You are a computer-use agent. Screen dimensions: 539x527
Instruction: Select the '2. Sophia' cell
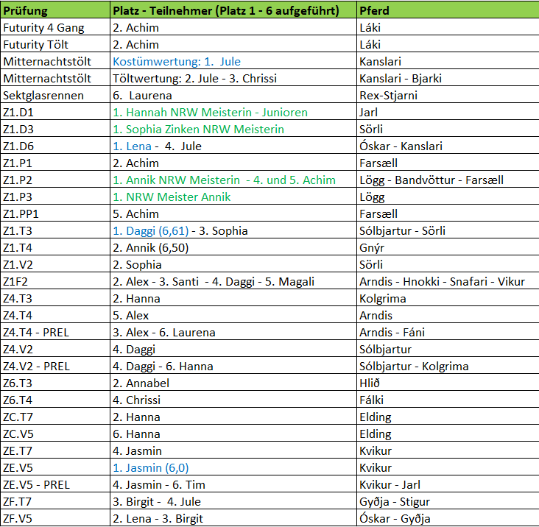233,263
